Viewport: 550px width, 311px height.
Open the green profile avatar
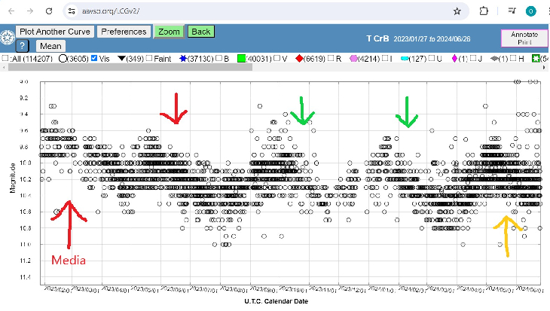531,11
